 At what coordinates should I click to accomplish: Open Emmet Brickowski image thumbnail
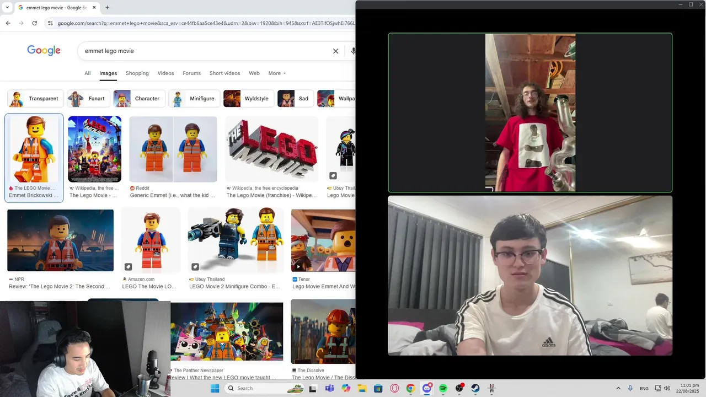coord(34,149)
